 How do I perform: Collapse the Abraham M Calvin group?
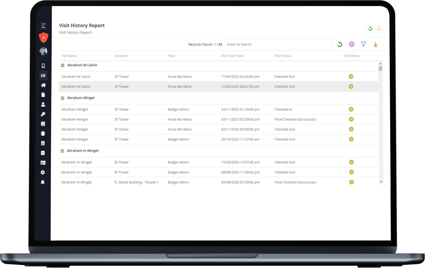63,65
